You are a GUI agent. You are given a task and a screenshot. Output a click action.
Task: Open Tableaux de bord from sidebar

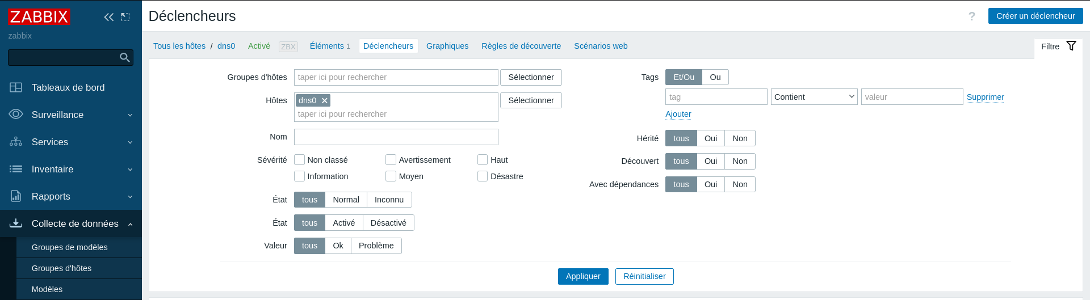(x=68, y=87)
